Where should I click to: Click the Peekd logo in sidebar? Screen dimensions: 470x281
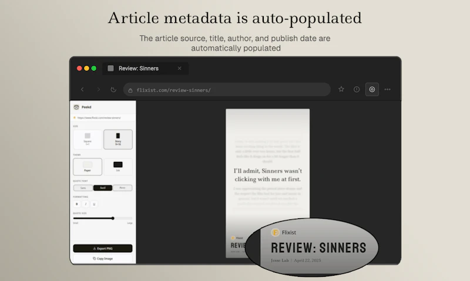76,107
